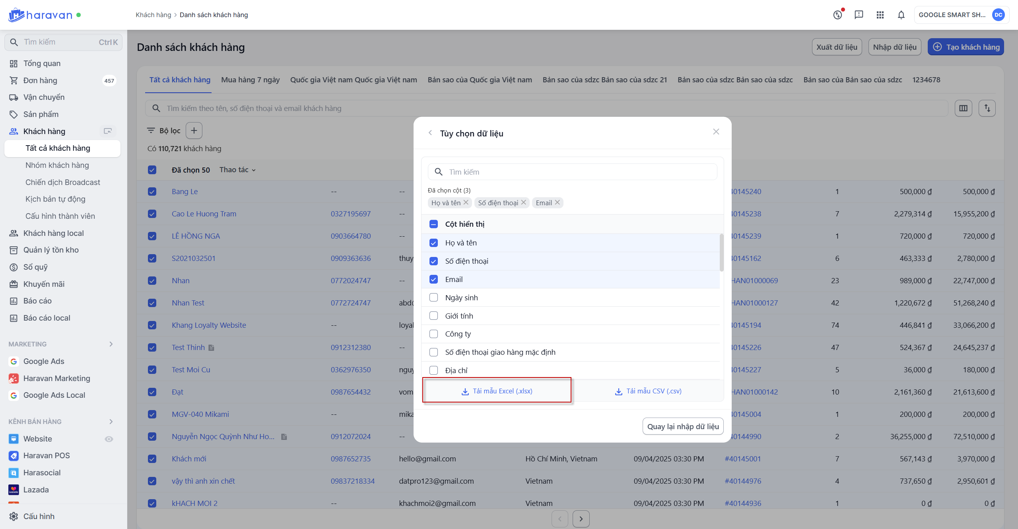The width and height of the screenshot is (1018, 529).
Task: Click the back arrow in dialog header
Action: (x=430, y=133)
